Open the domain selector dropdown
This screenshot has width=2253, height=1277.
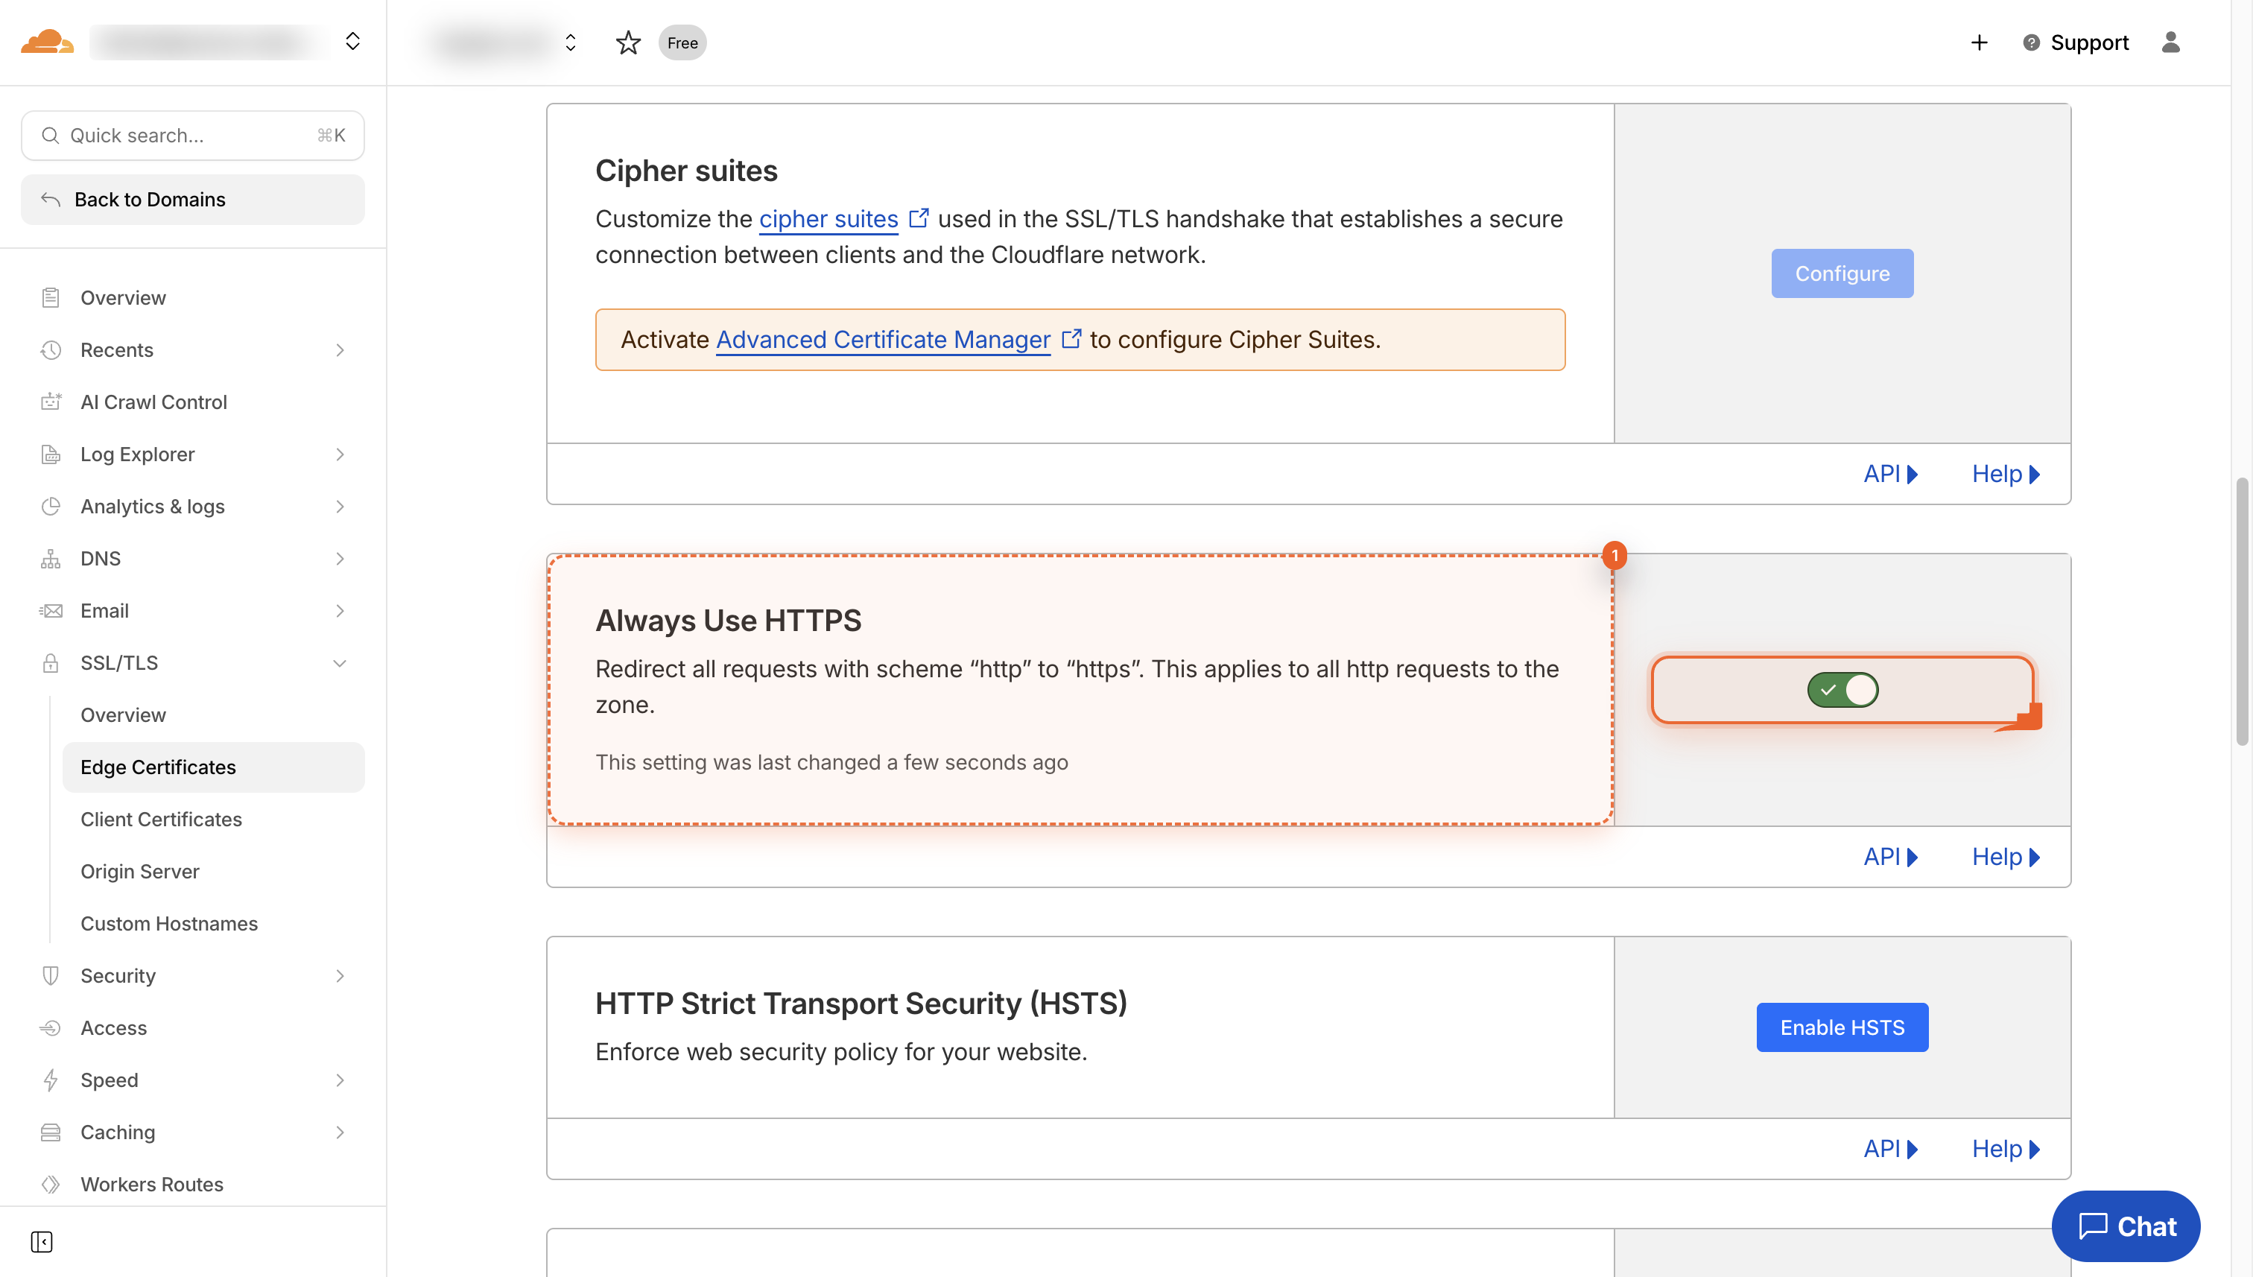570,42
